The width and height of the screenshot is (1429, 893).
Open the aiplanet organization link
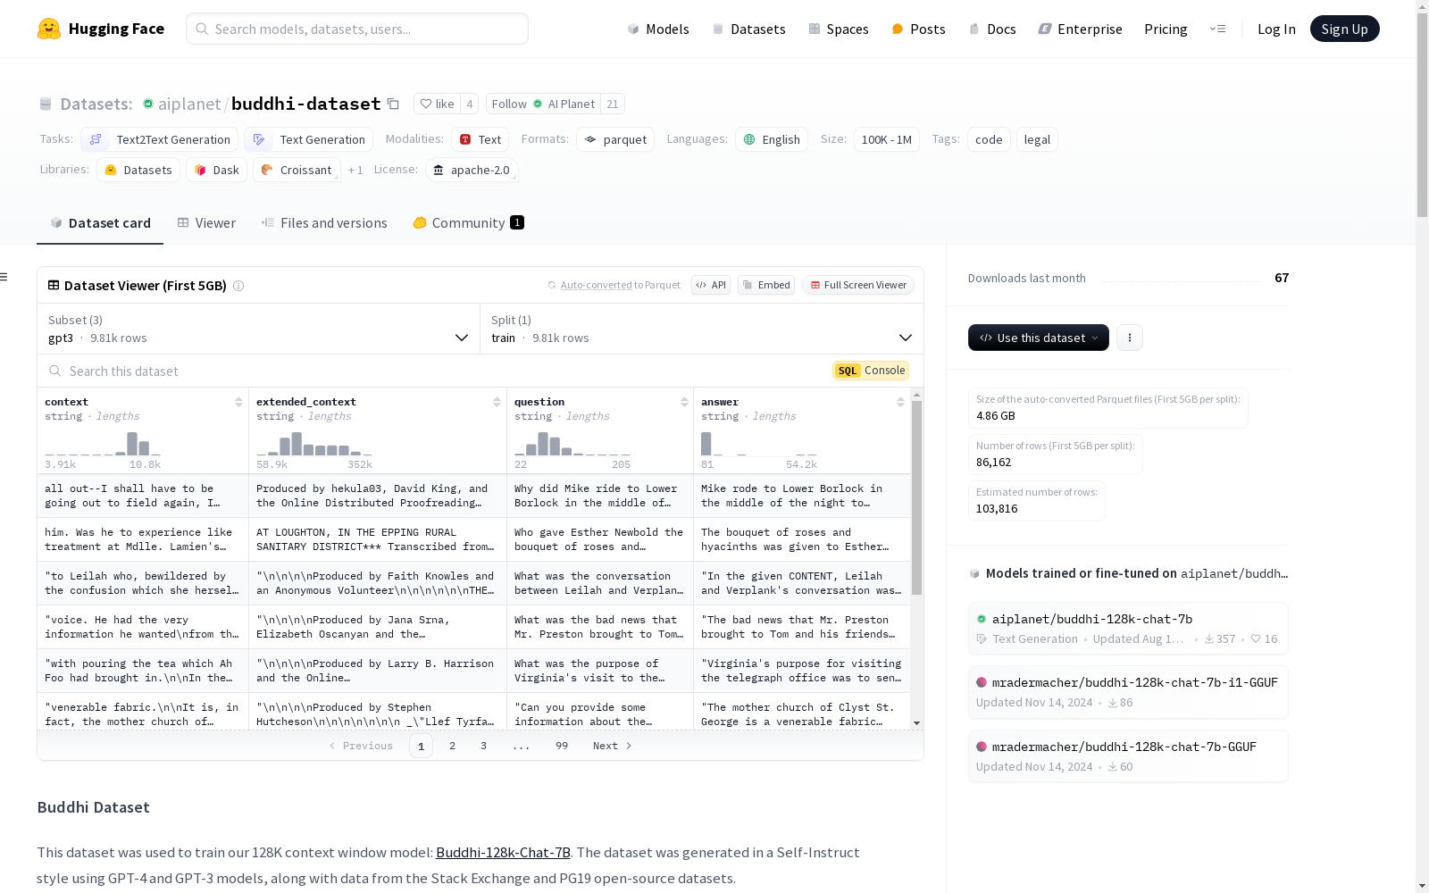click(x=188, y=104)
